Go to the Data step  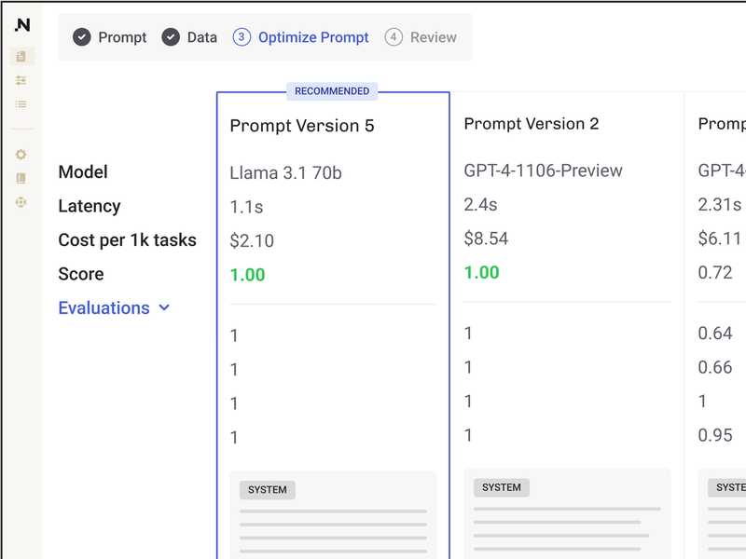[x=201, y=37]
